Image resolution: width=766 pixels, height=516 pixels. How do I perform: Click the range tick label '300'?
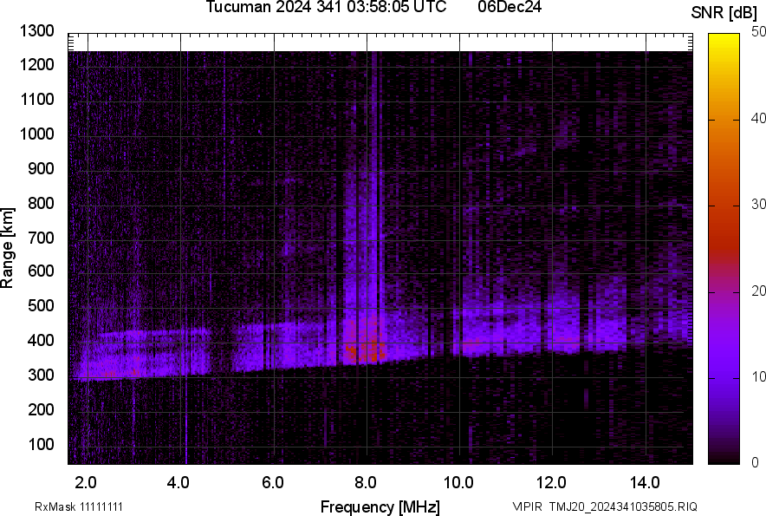tap(41, 376)
